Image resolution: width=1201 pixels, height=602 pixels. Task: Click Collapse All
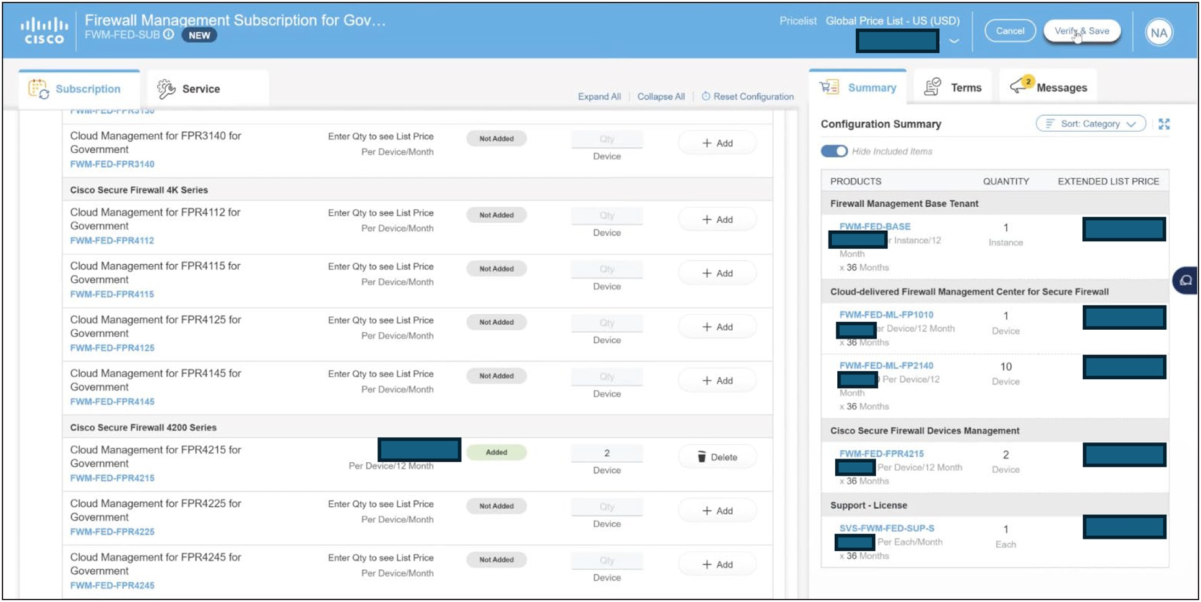click(661, 97)
